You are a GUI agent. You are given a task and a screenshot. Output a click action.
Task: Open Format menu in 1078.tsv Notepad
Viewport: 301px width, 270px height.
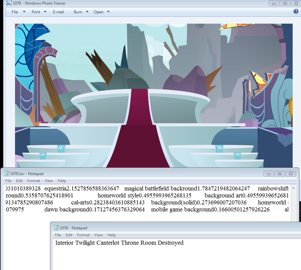(x=34, y=180)
